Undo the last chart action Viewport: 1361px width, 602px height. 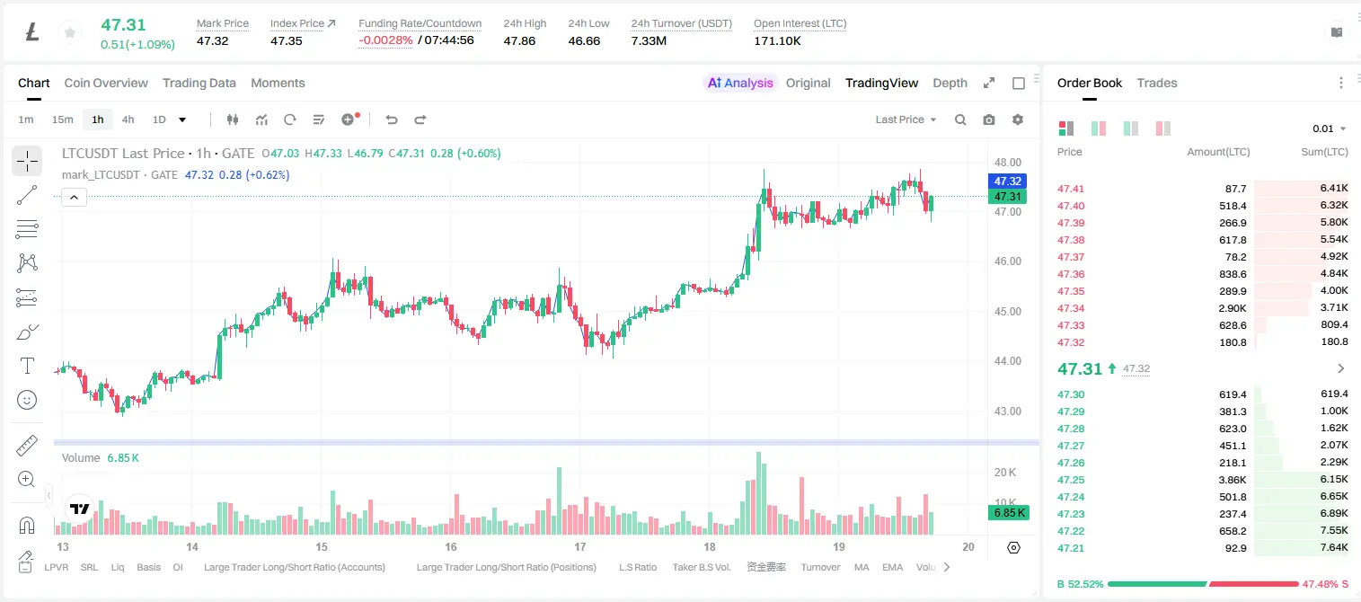point(392,120)
